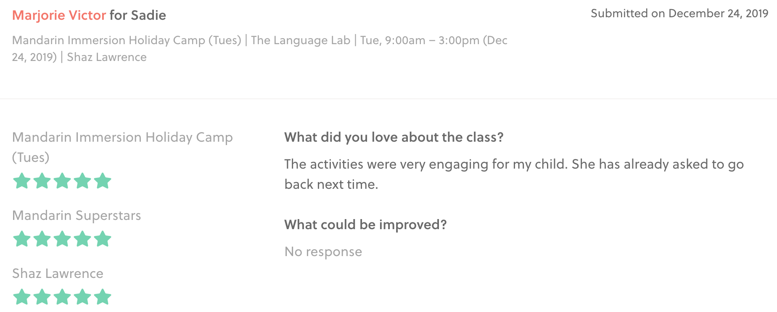Image resolution: width=777 pixels, height=312 pixels.
Task: Click the class details line mentioning The Language Lab
Action: pyautogui.click(x=259, y=40)
